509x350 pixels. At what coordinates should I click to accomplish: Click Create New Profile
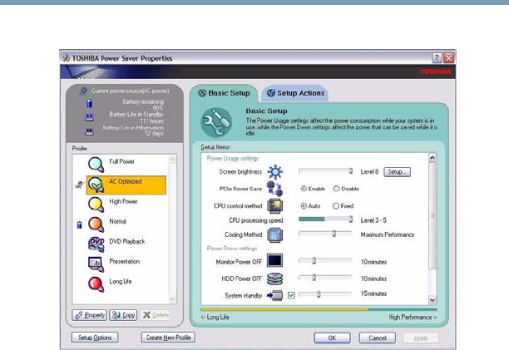coord(168,338)
